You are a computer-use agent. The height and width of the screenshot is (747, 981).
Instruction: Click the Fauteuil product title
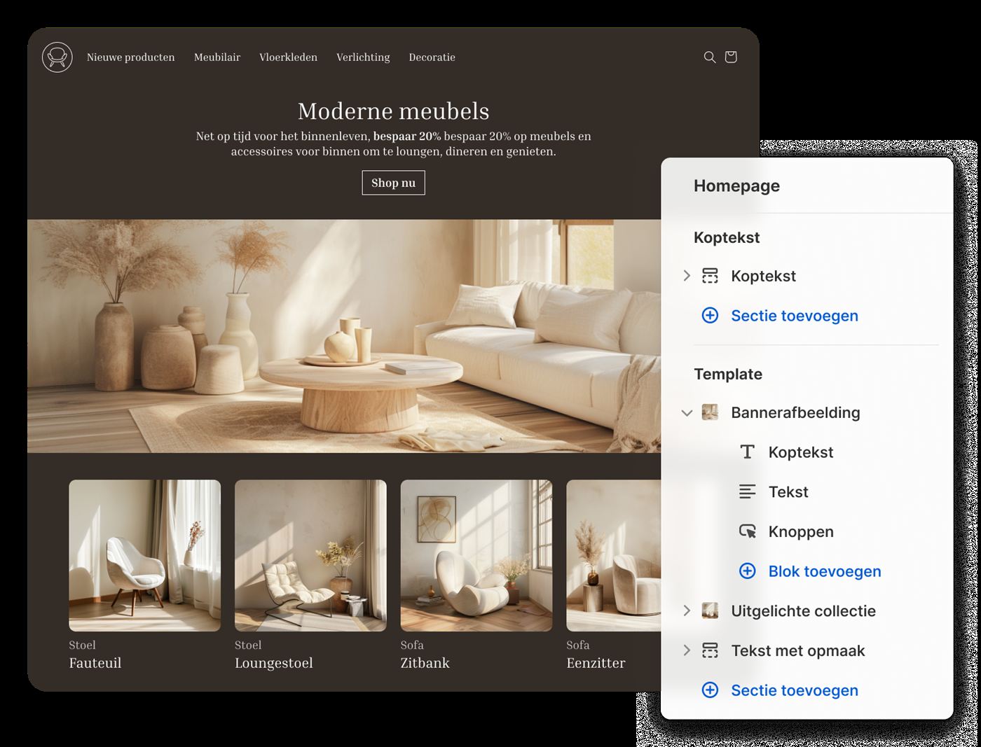[x=95, y=663]
